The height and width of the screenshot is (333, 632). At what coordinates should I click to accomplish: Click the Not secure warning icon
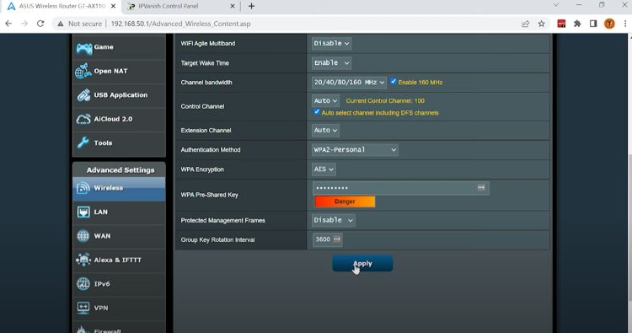(x=61, y=24)
